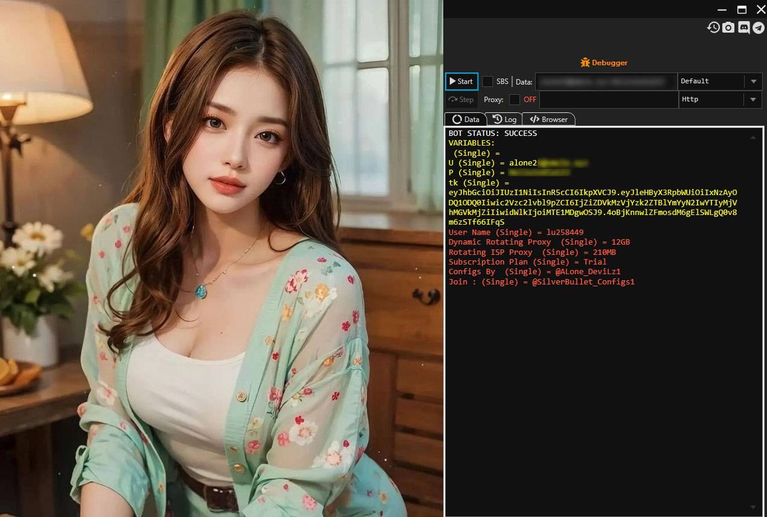Open the Telegram paper plane icon
Viewport: 767px width, 517px height.
[758, 27]
